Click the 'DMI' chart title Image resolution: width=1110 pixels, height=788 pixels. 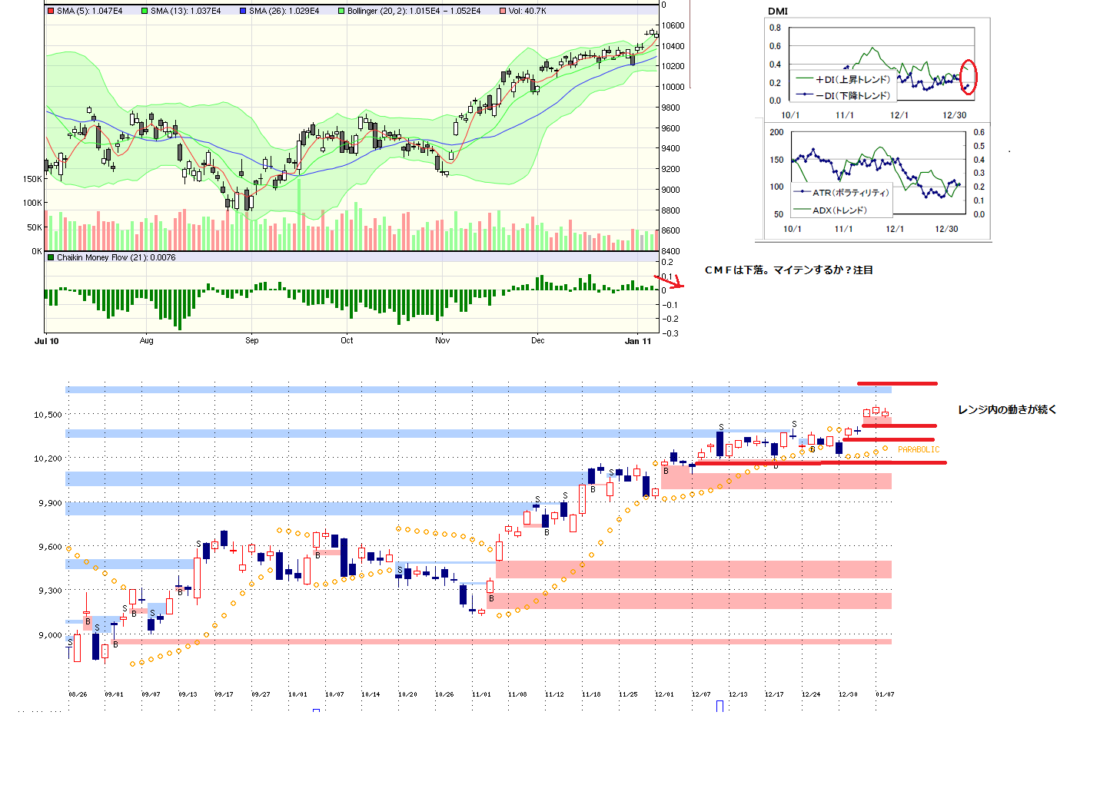pos(778,12)
